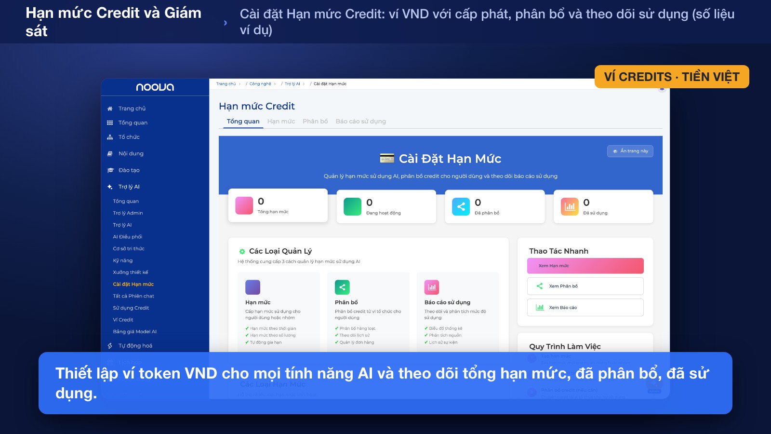
Task: Switch to the Hạn mức tab
Action: pos(281,122)
